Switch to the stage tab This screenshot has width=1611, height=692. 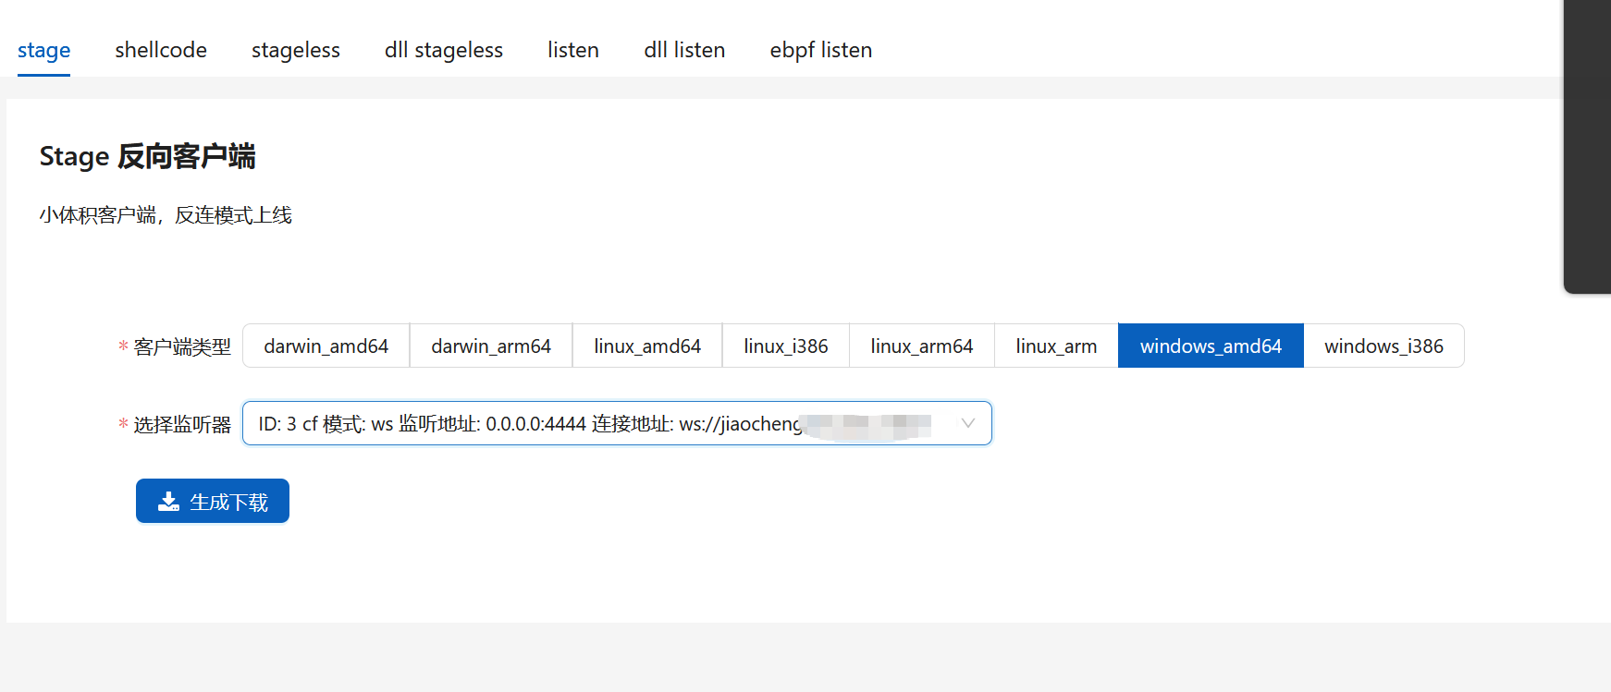[x=43, y=50]
